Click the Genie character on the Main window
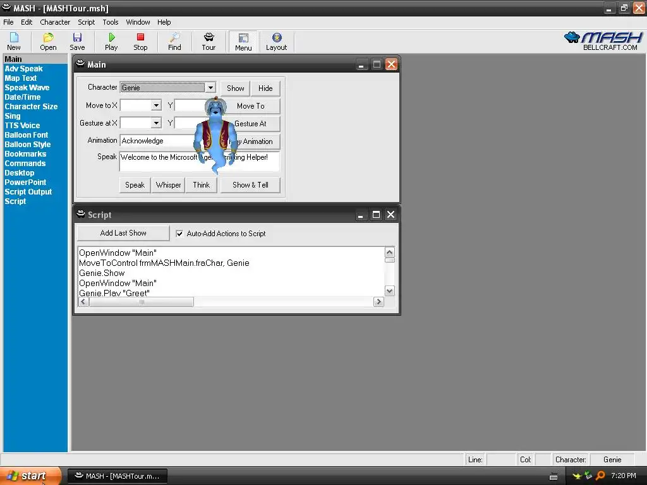 click(215, 134)
